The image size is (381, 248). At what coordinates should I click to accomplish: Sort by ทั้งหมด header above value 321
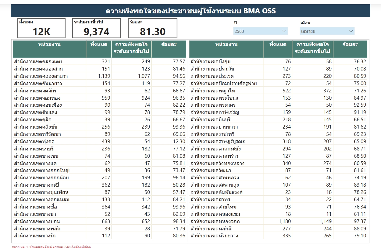tap(99, 49)
